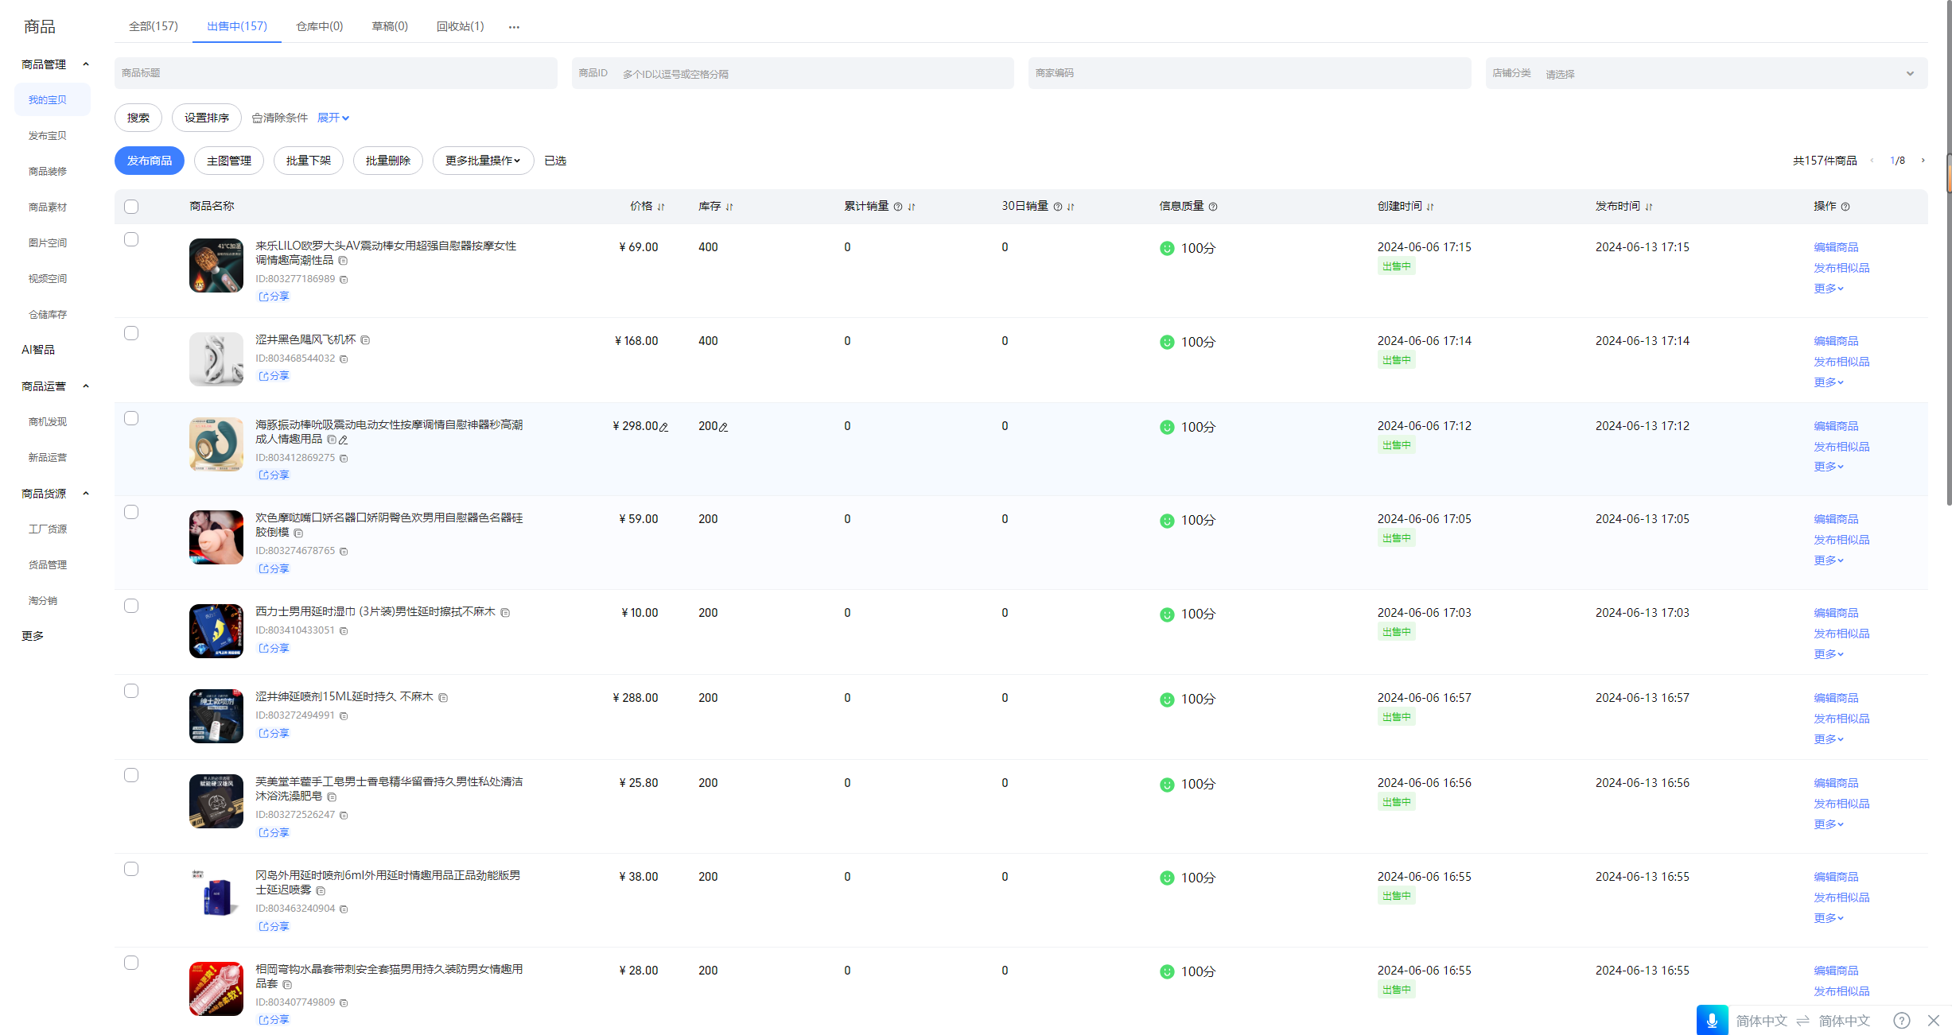
Task: Switch to the 草稿(0) tab
Action: (390, 26)
